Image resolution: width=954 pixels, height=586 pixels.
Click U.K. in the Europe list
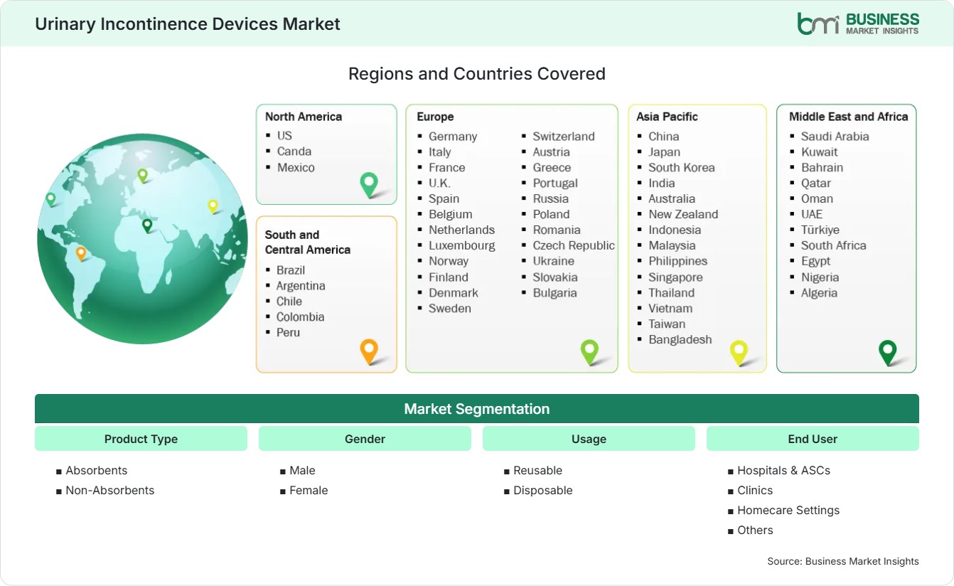(439, 183)
